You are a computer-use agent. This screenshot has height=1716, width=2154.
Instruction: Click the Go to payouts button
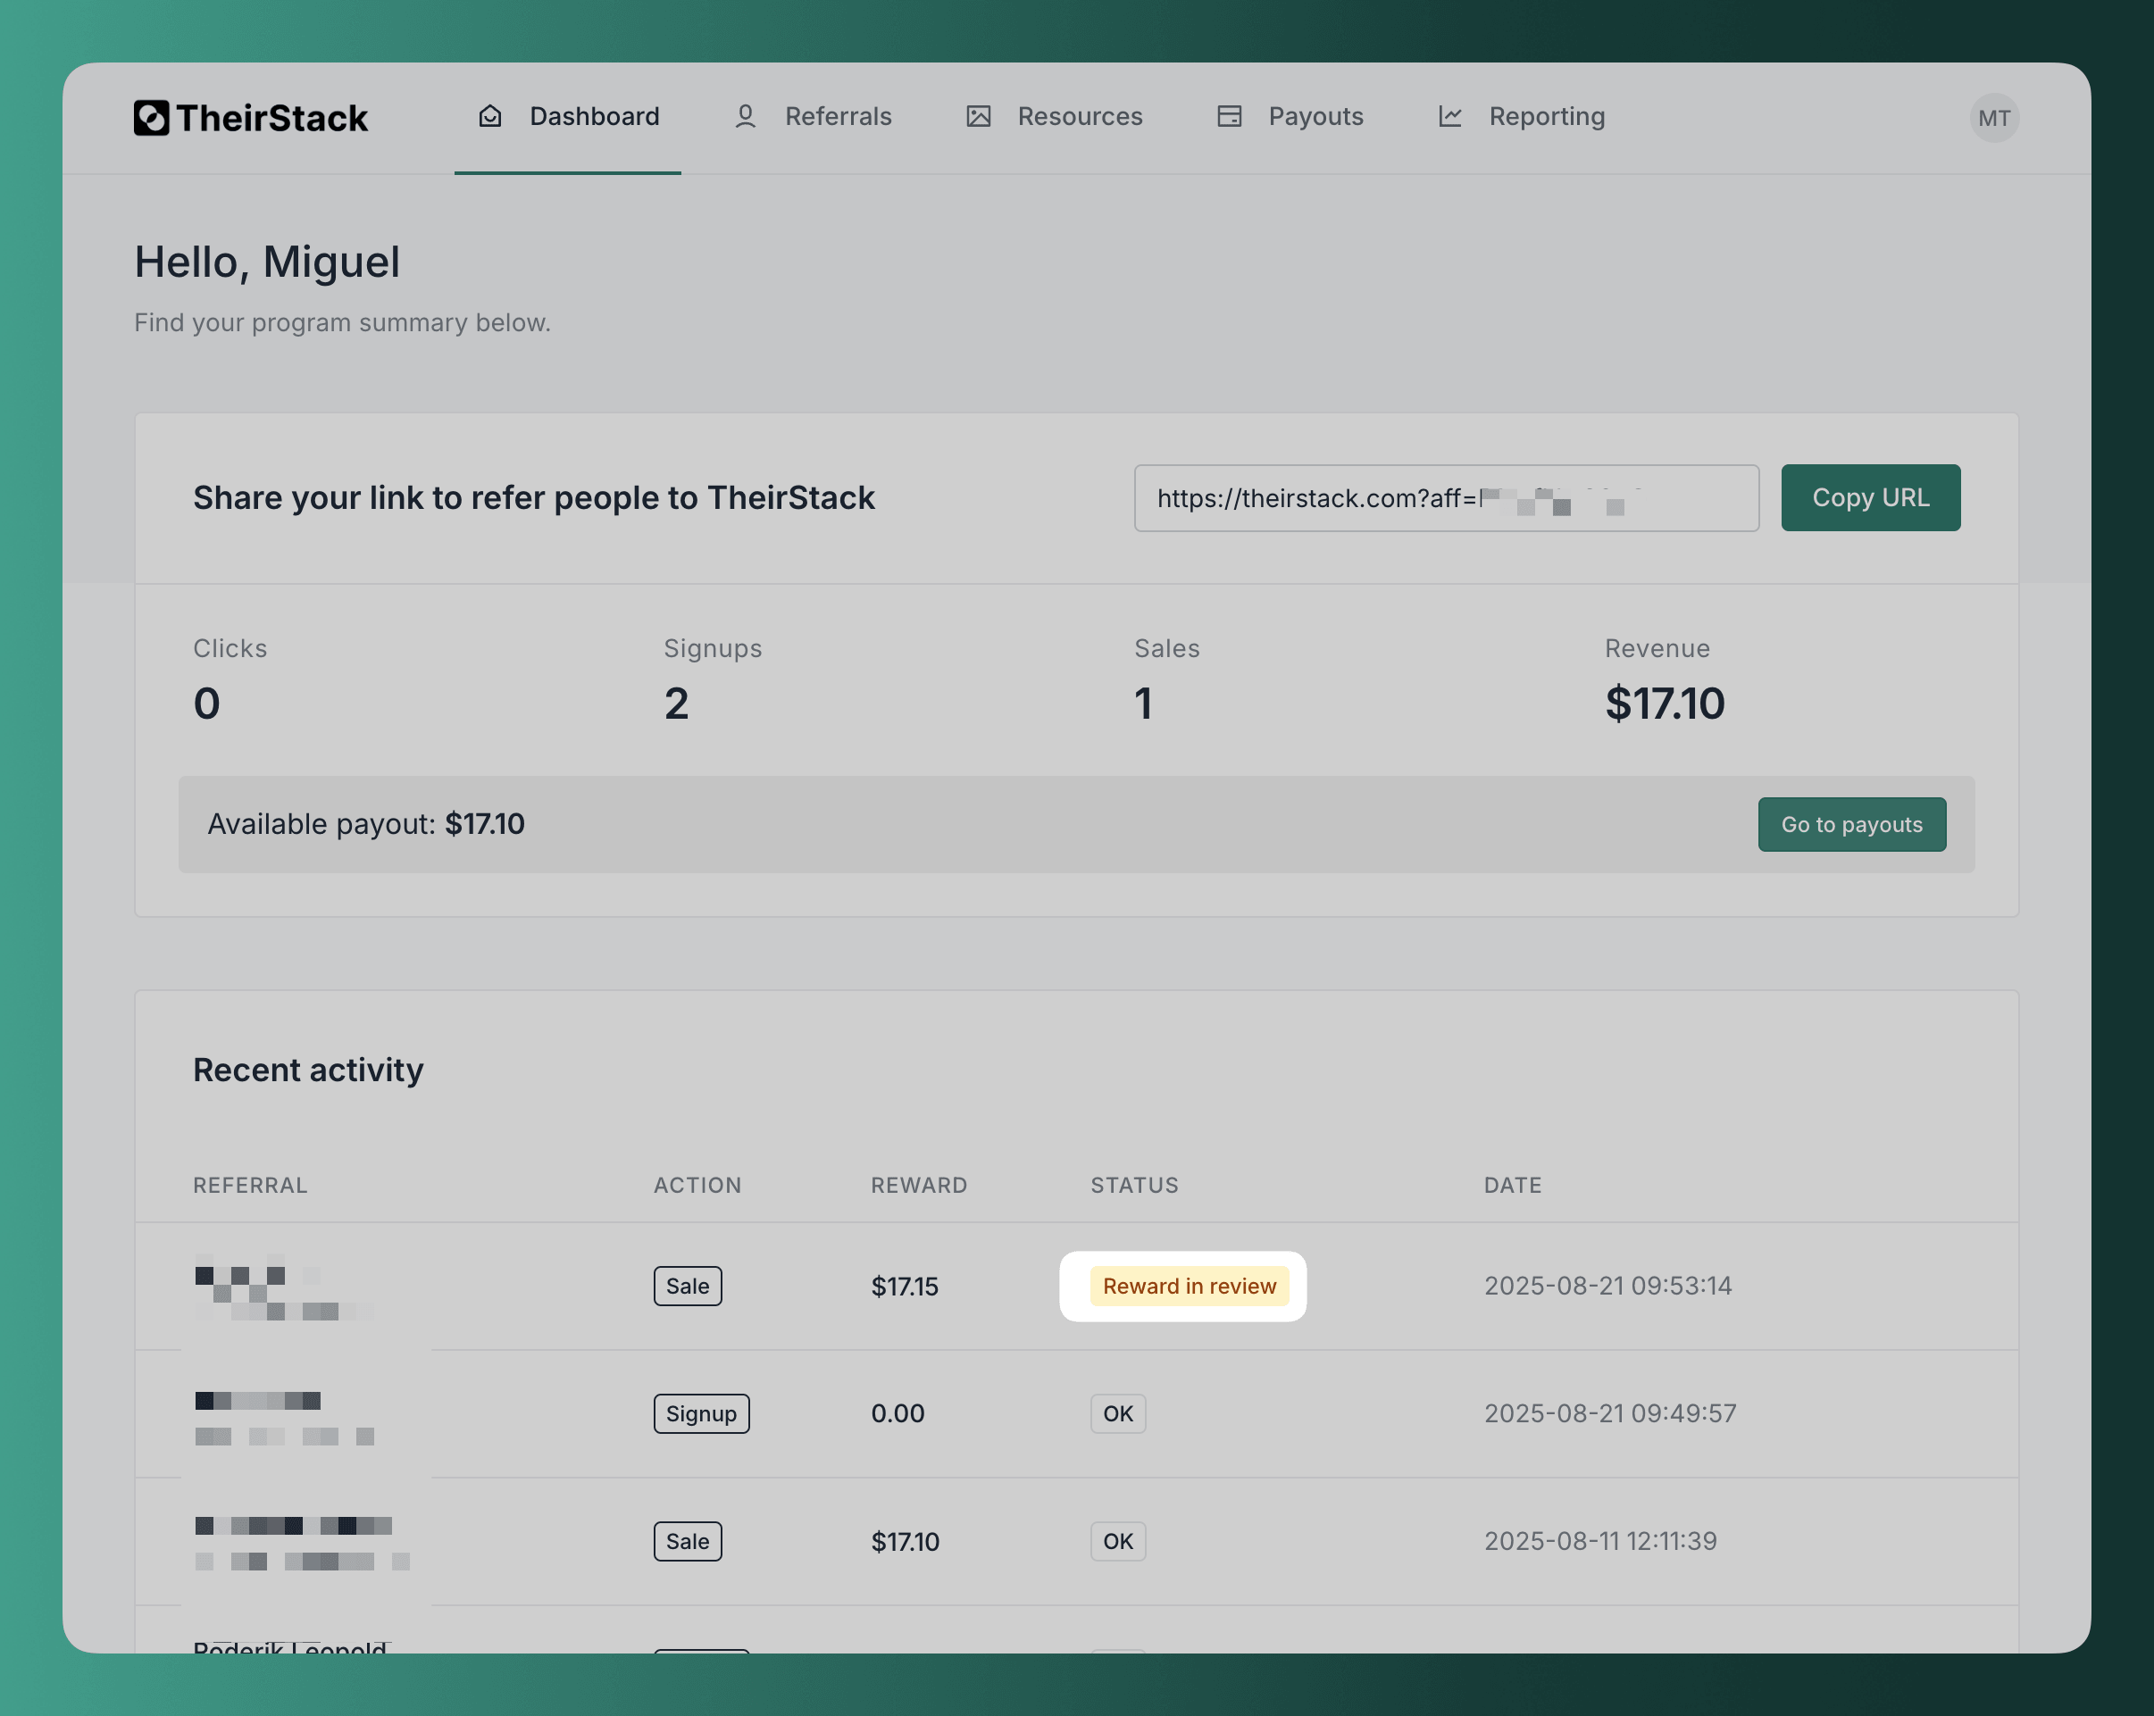(x=1851, y=824)
